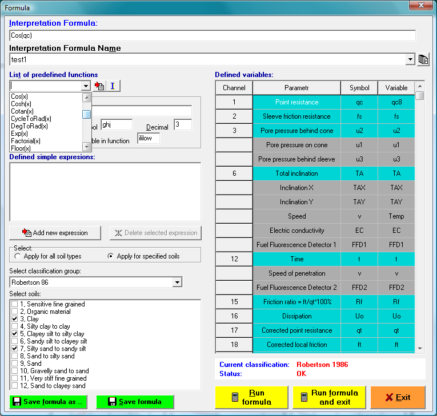Select Cosh(x) from the function list
Image resolution: width=437 pixels, height=416 pixels.
point(21,104)
